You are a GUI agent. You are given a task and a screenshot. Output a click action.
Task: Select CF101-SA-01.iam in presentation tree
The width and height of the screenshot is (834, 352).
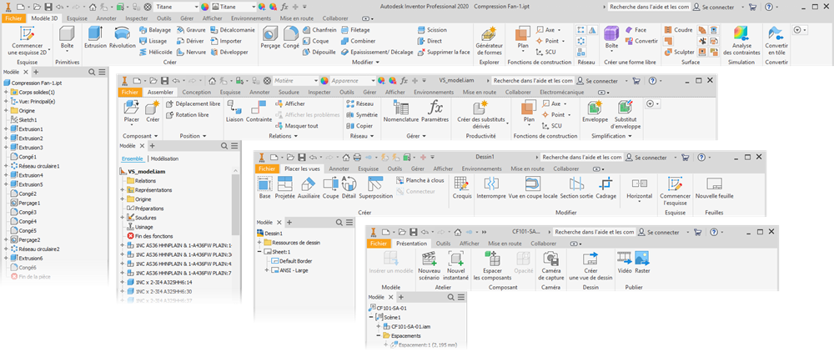click(406, 326)
